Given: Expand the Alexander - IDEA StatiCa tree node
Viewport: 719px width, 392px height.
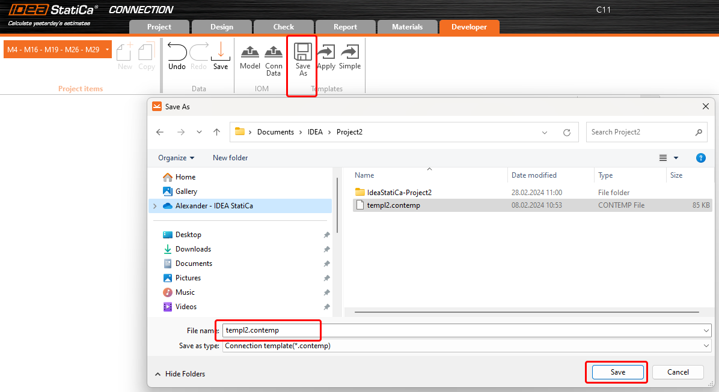Looking at the screenshot, I should click(155, 206).
